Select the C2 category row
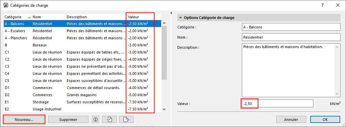The width and height of the screenshot is (346, 127). coord(83,59)
